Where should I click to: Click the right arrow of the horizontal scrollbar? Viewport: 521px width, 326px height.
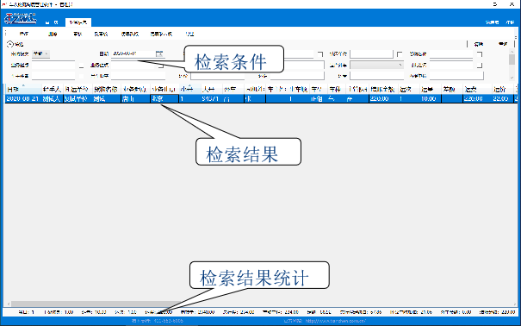[x=515, y=304]
